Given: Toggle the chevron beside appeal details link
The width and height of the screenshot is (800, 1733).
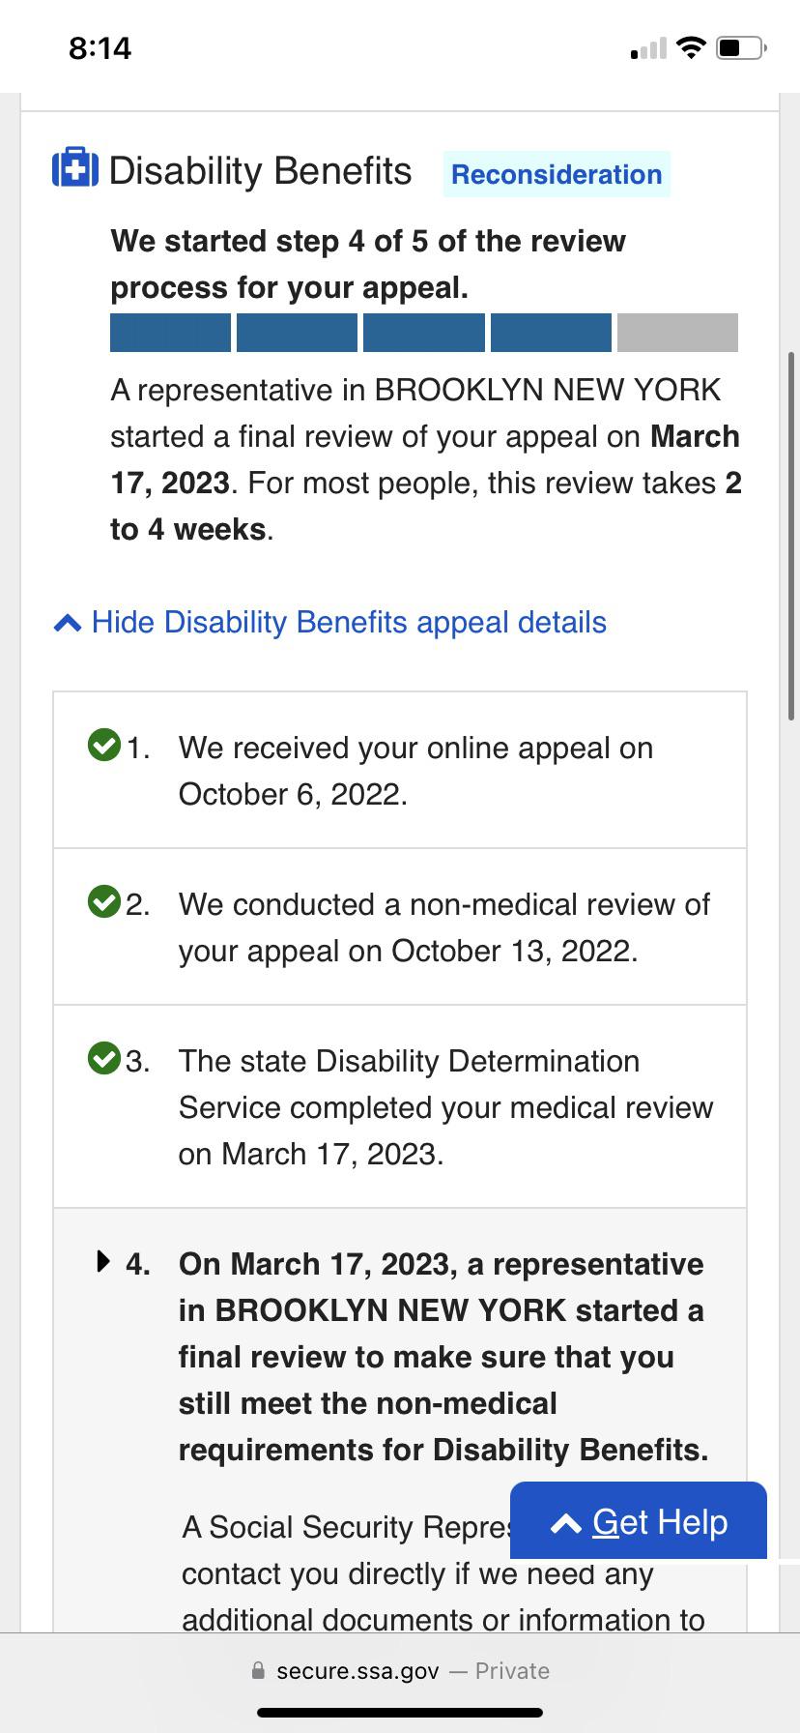Looking at the screenshot, I should point(67,622).
